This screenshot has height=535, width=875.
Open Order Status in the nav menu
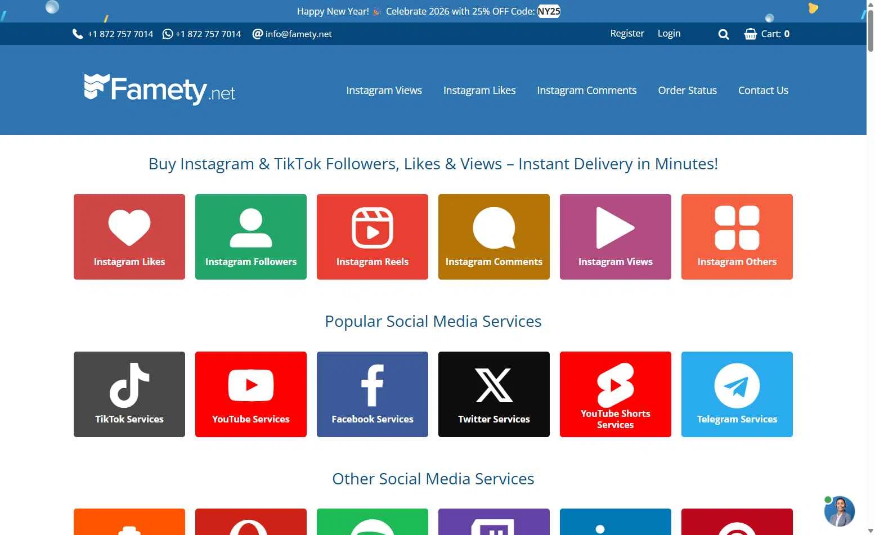(x=688, y=90)
